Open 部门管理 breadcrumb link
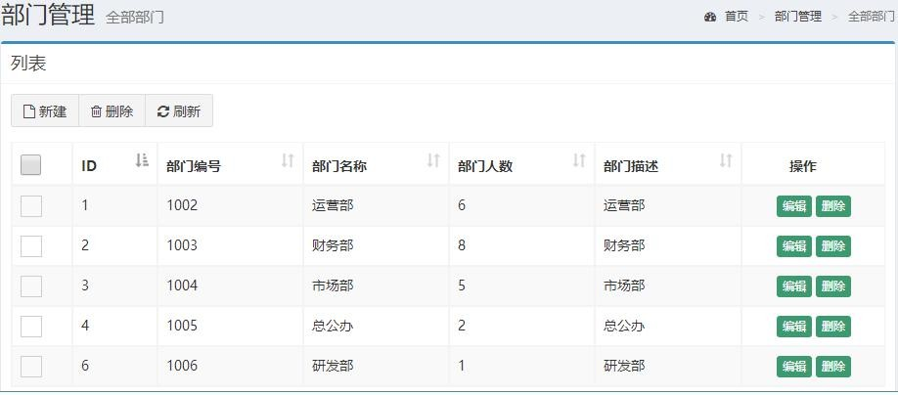Screen dimensions: 898x395 click(798, 17)
